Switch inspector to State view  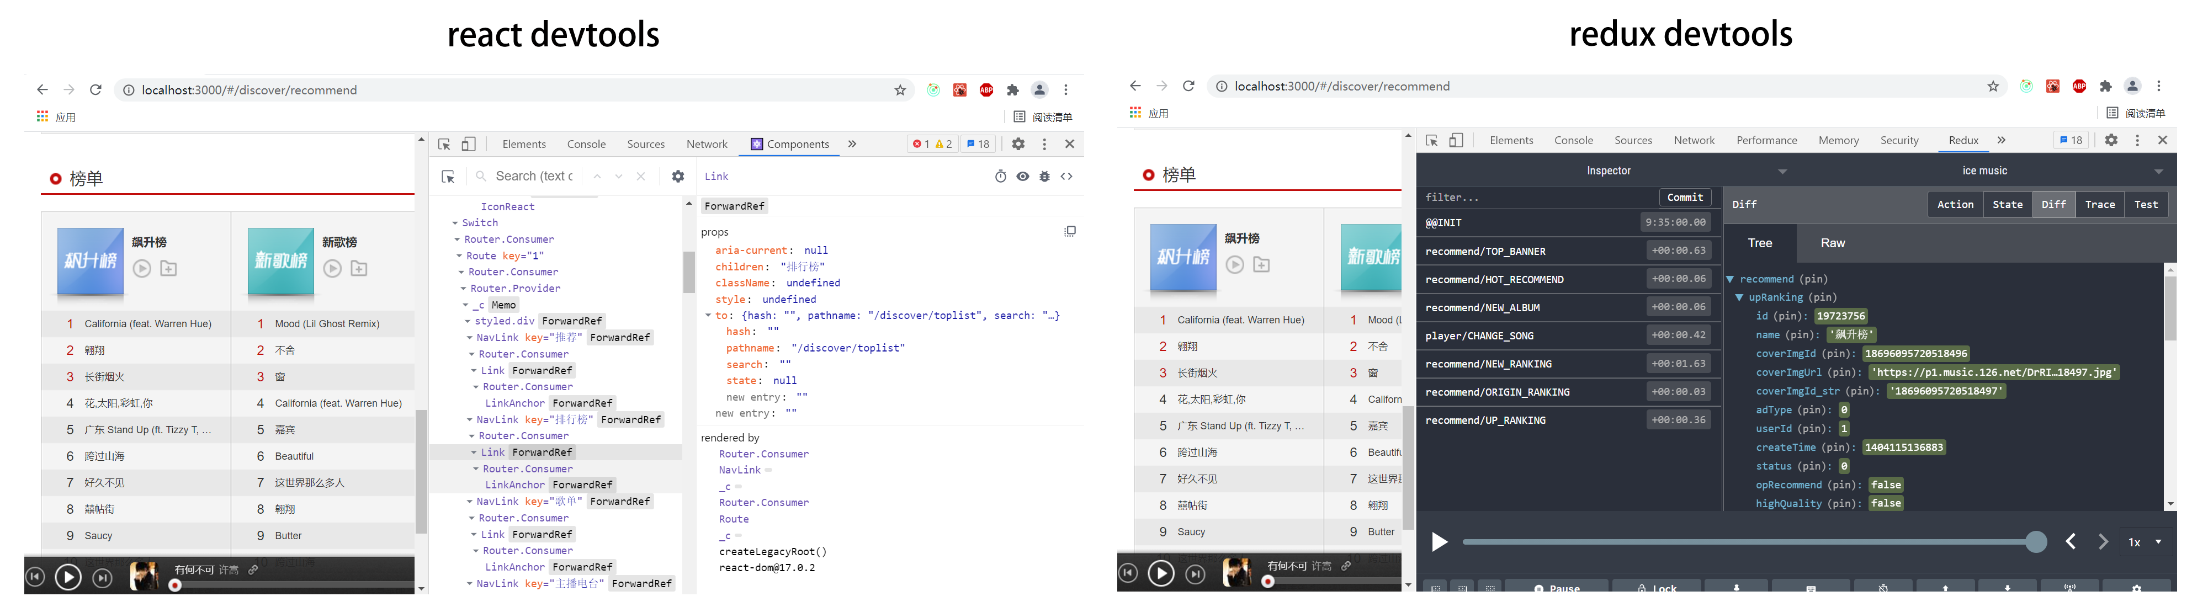click(2008, 205)
